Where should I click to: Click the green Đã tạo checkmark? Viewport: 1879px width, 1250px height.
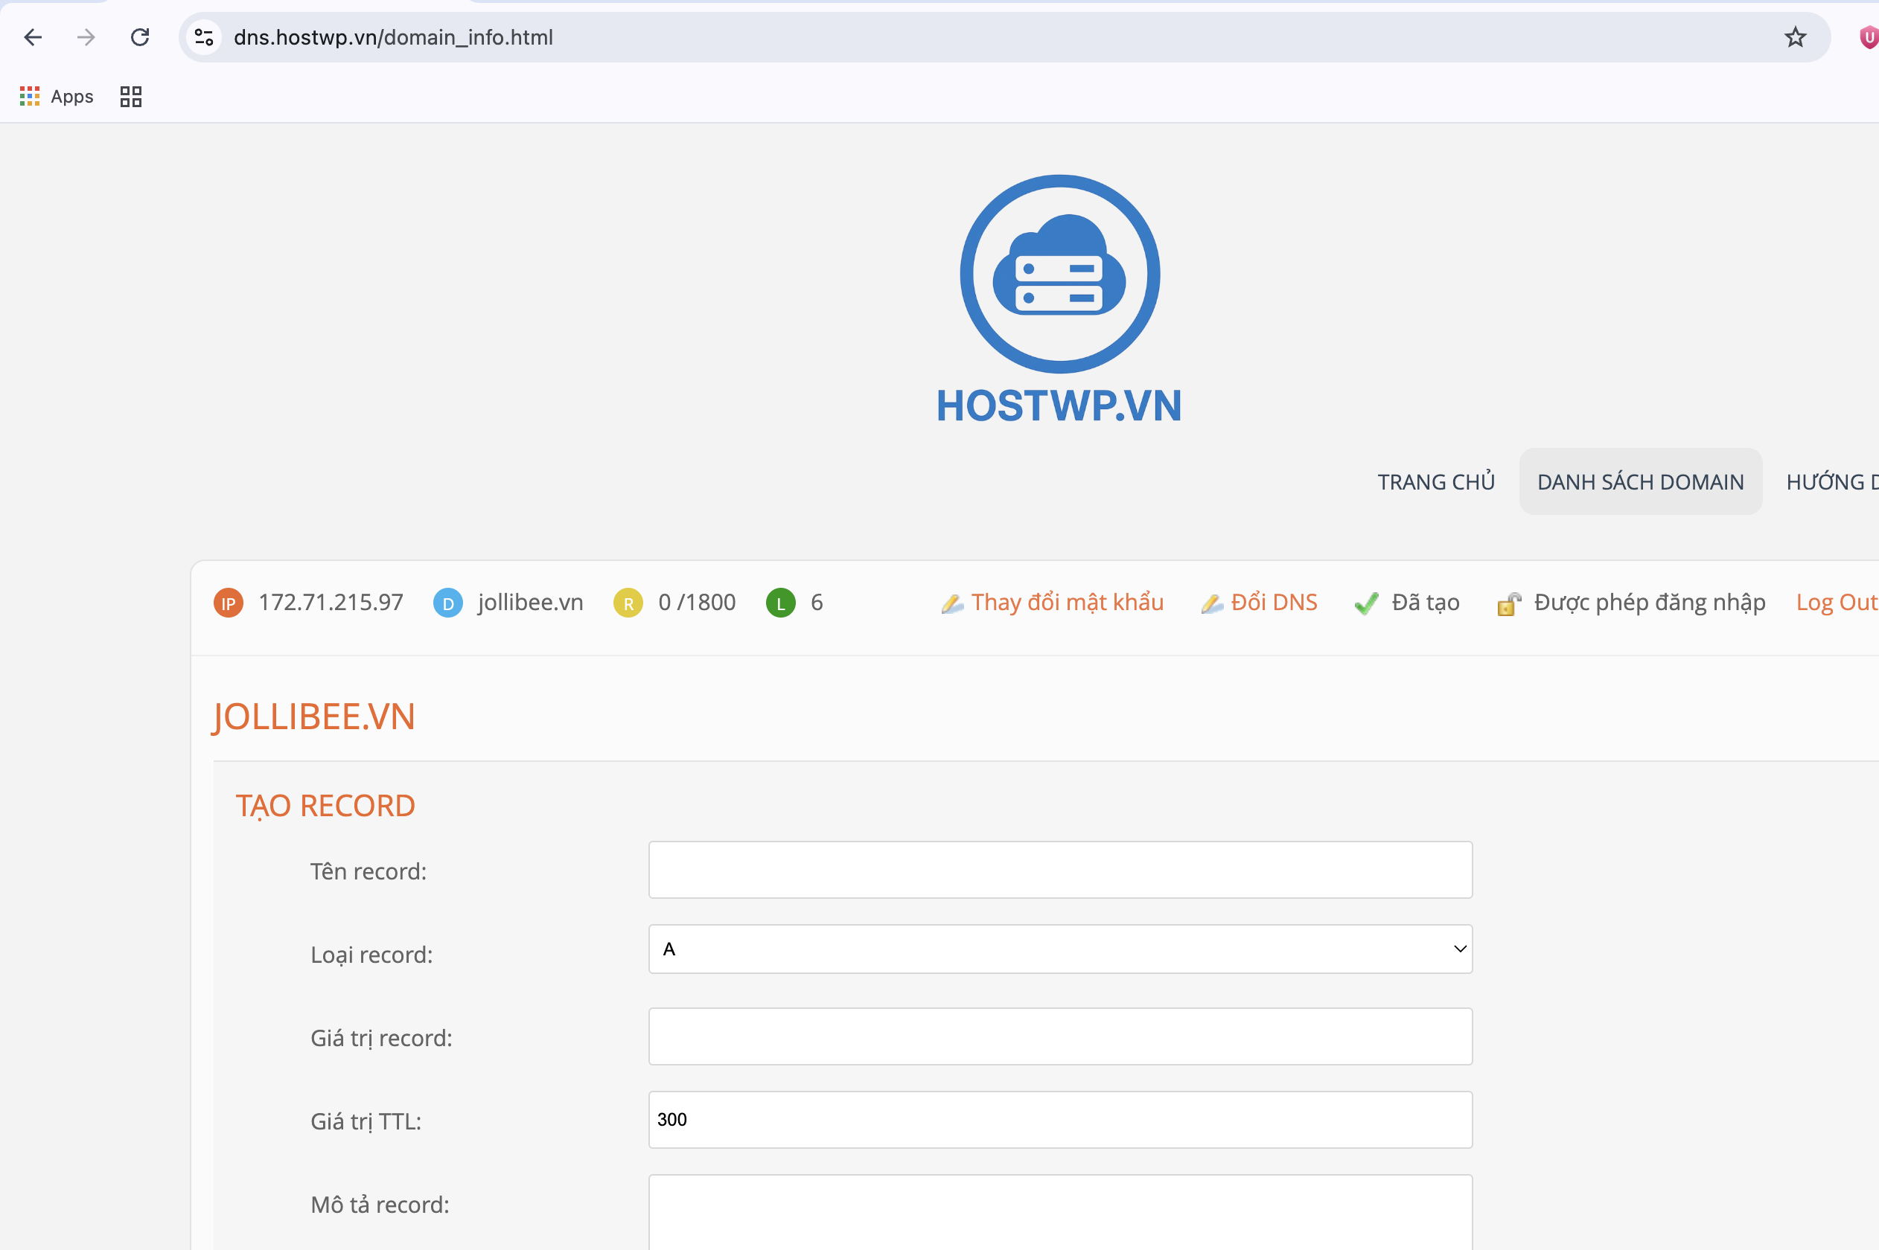pyautogui.click(x=1366, y=603)
